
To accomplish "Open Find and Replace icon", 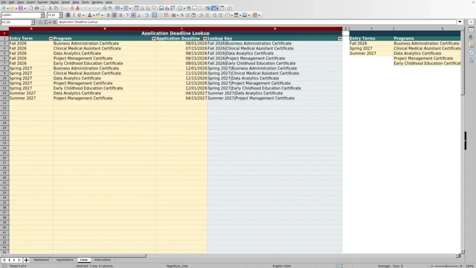I will click(x=104, y=8).
